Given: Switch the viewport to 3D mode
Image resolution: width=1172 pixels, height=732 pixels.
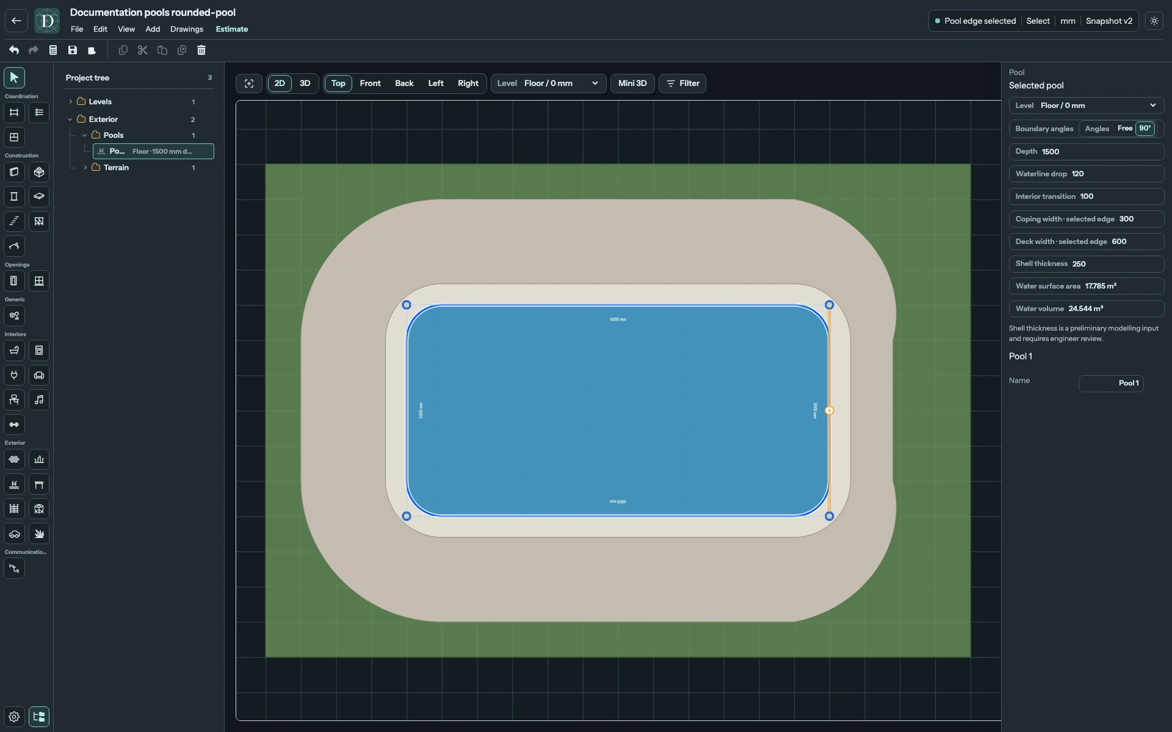Looking at the screenshot, I should click(305, 84).
